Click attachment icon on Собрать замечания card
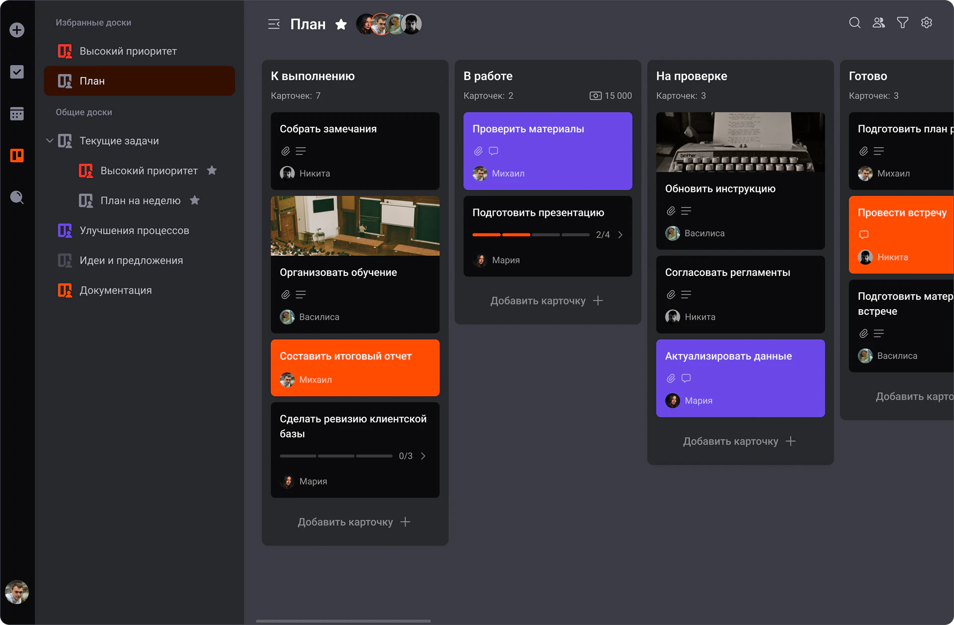 [x=286, y=151]
